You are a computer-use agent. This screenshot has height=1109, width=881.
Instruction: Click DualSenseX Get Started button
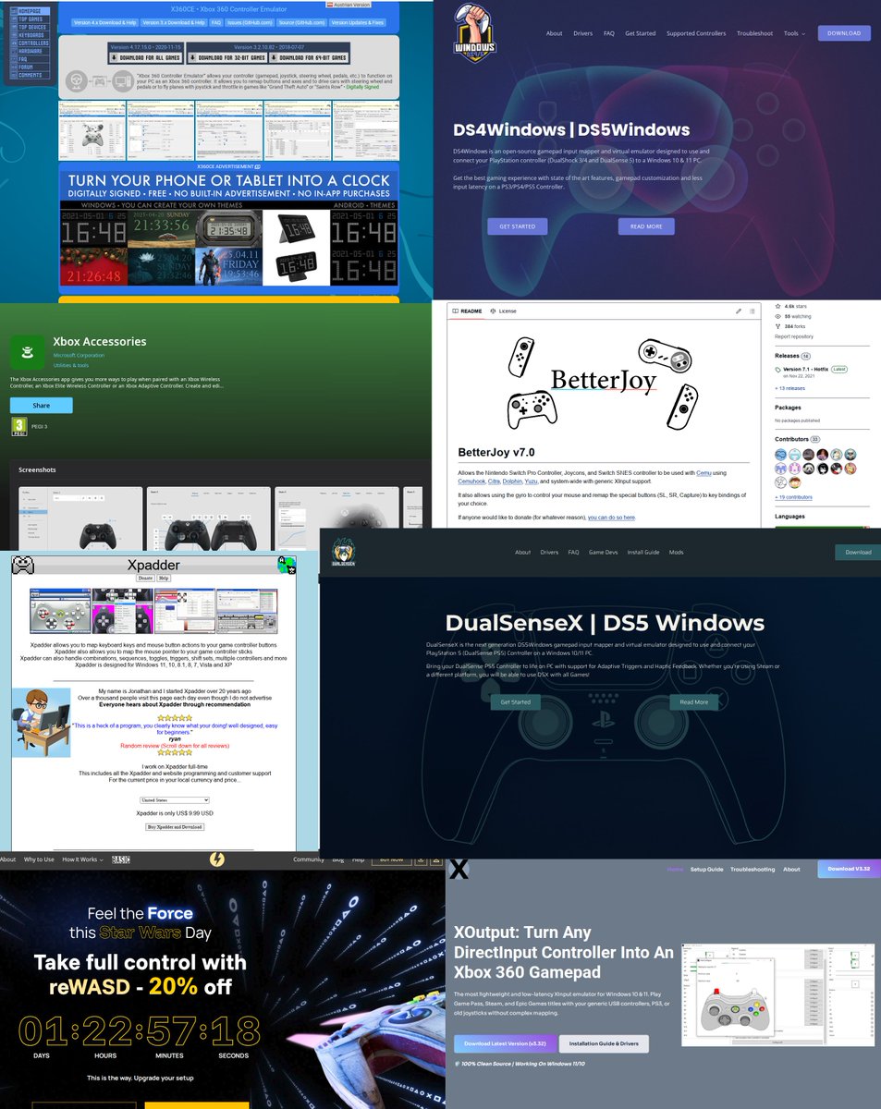pyautogui.click(x=515, y=702)
